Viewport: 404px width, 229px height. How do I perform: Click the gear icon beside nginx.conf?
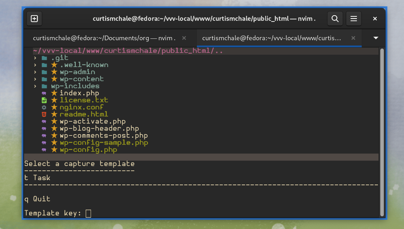tap(44, 107)
